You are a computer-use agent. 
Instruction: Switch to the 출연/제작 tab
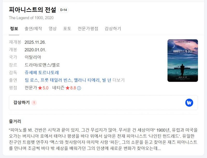tap(33, 29)
